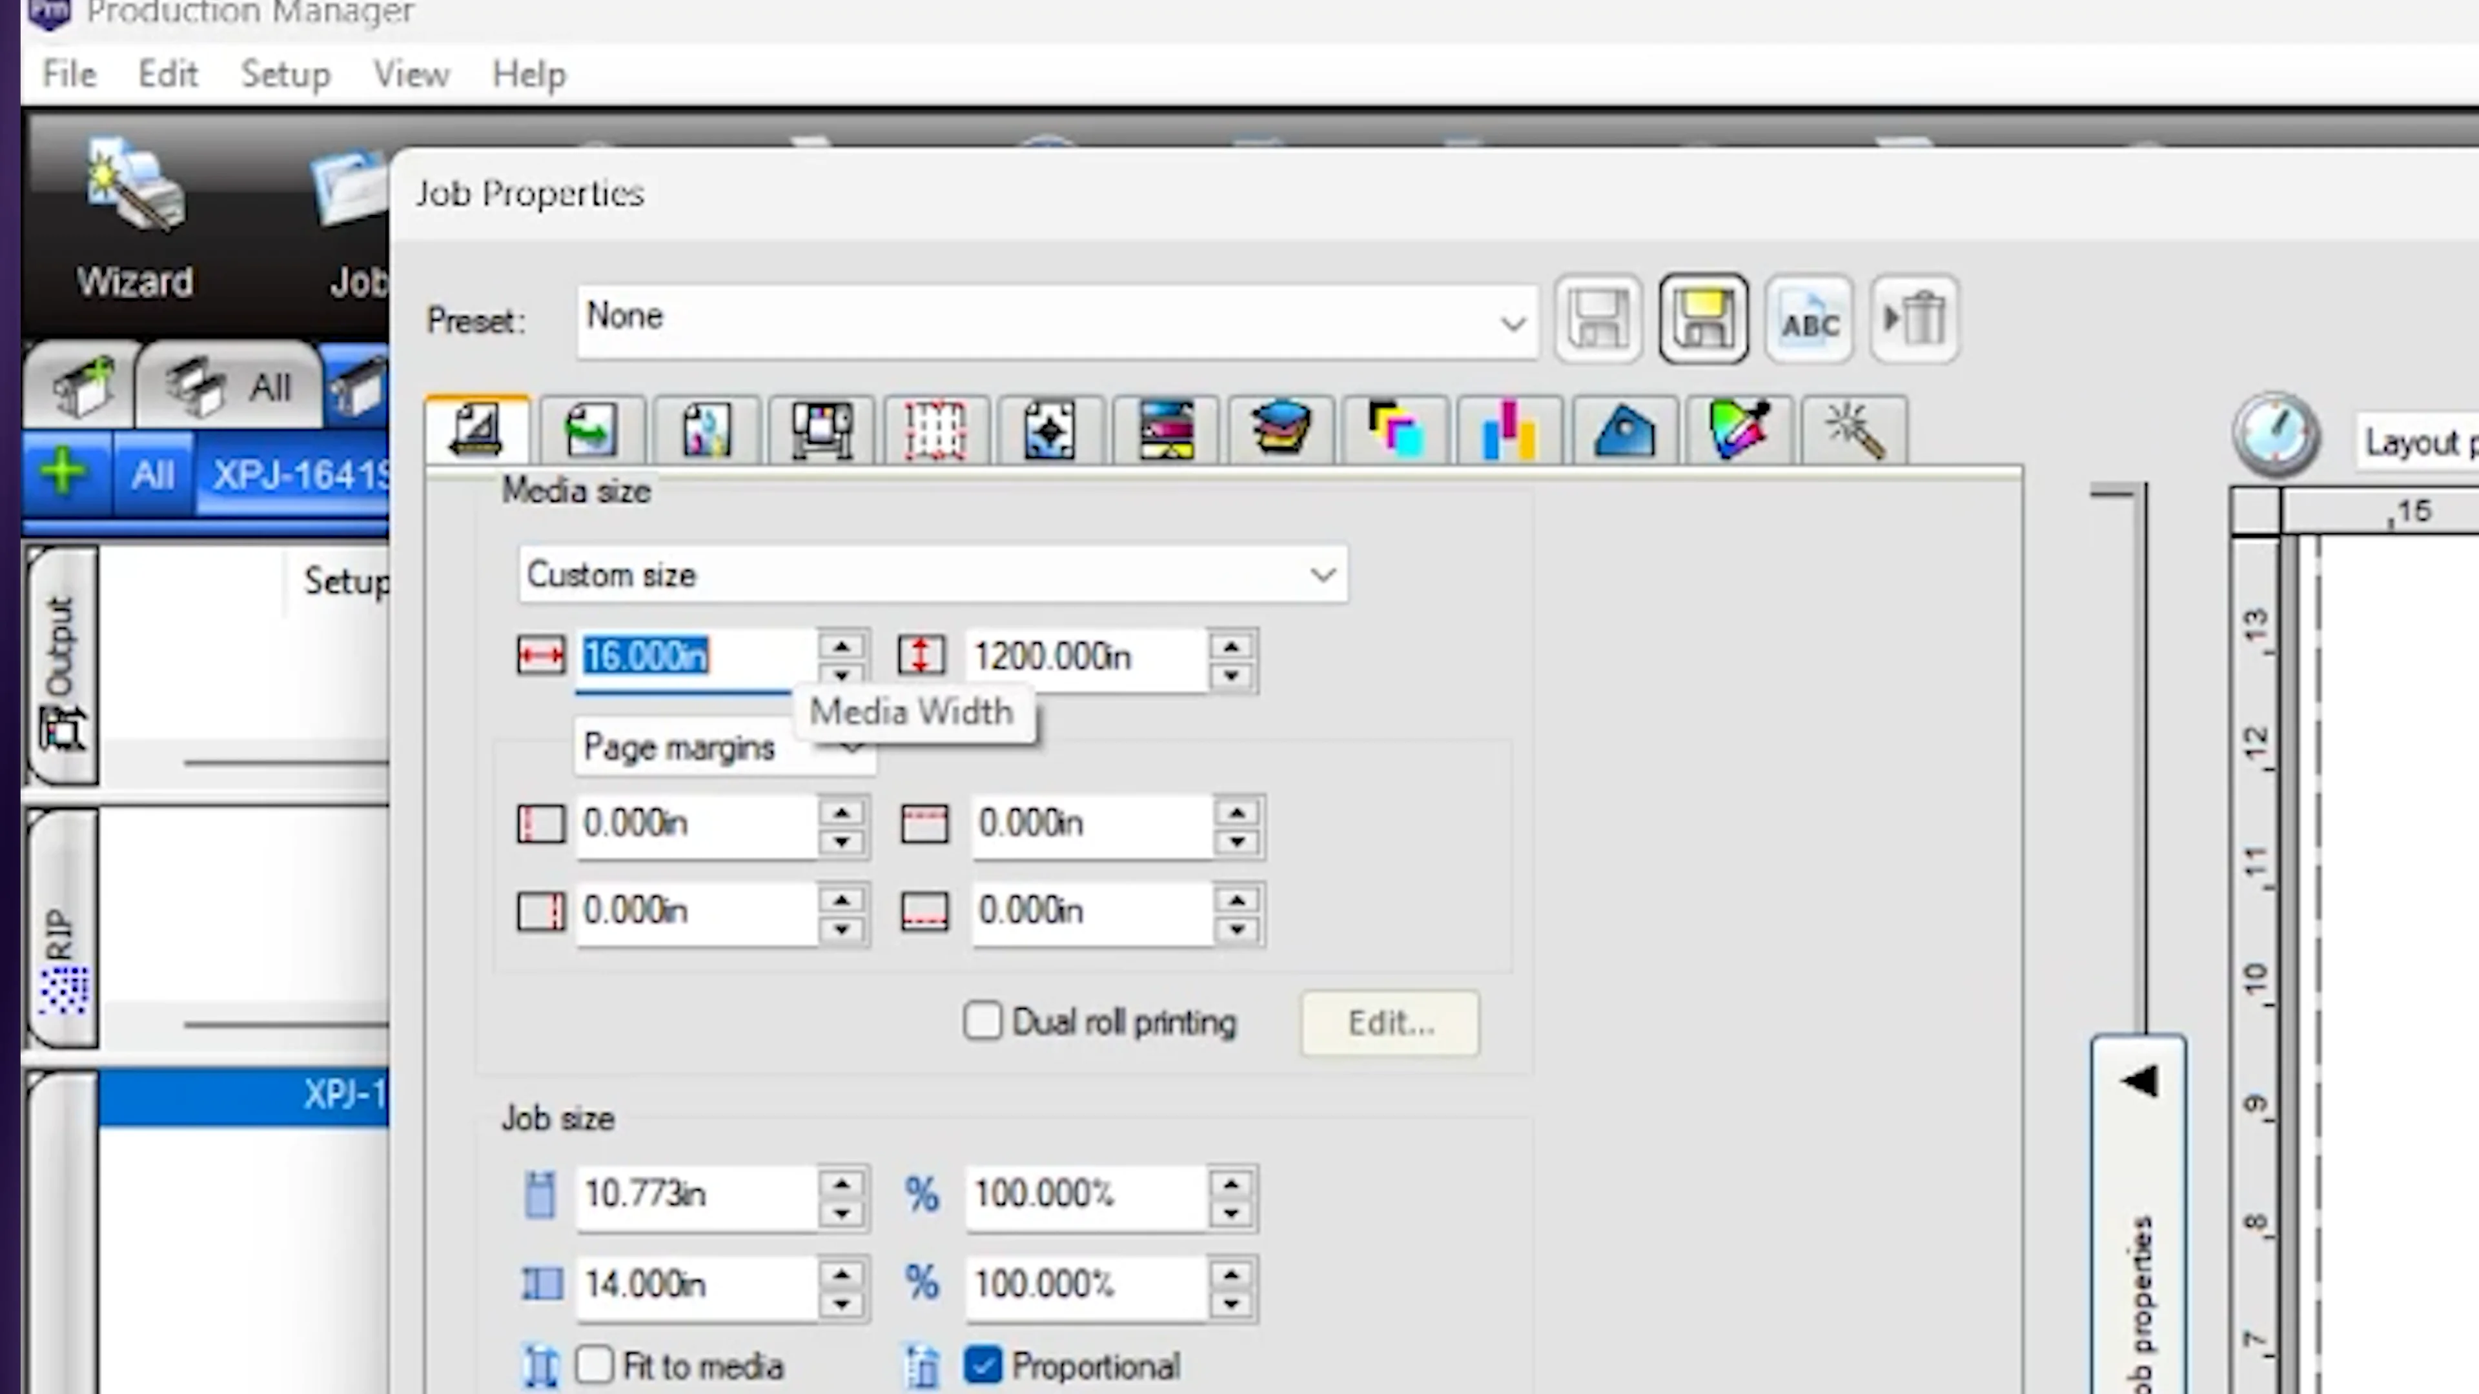This screenshot has width=2479, height=1394.
Task: Toggle the Fit to media checkbox
Action: click(595, 1365)
